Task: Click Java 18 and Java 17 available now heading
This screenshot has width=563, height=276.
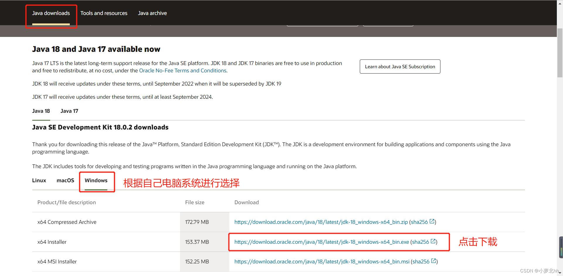Action: [x=96, y=49]
